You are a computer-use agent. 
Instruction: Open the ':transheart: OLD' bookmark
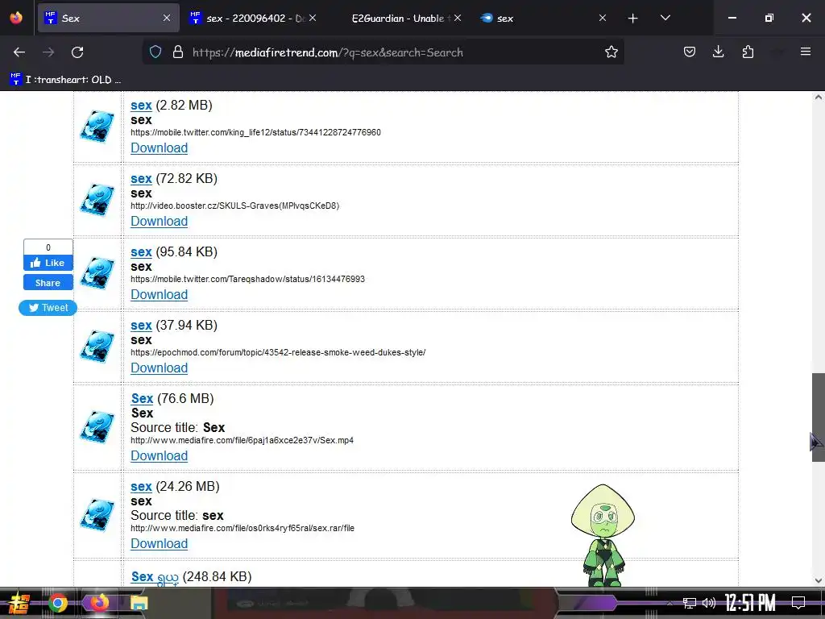[x=65, y=80]
